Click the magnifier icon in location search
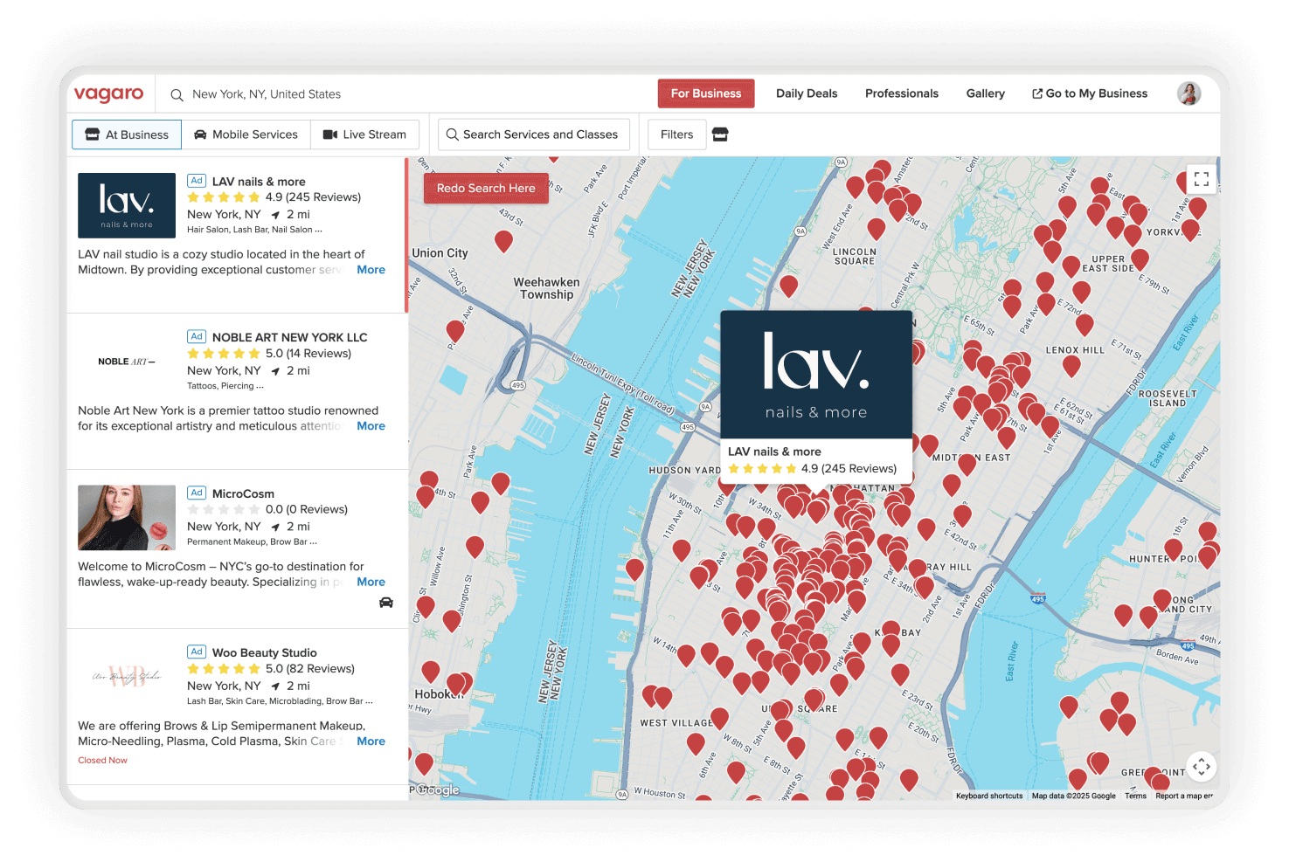Screen dimensions: 1289x862 click(177, 94)
